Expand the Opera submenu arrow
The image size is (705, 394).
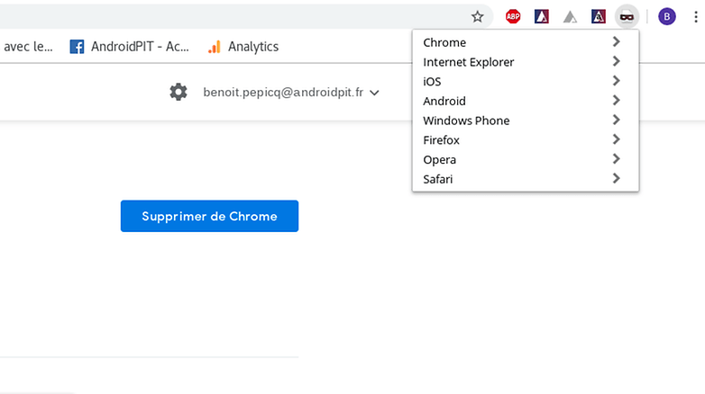[617, 159]
